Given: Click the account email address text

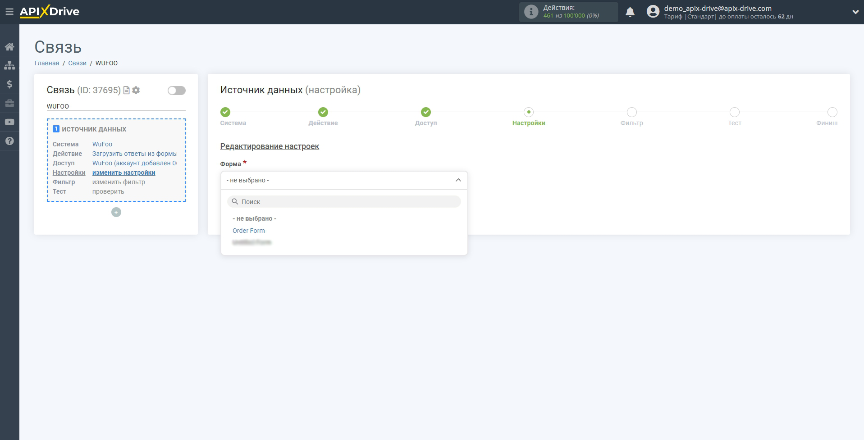Looking at the screenshot, I should click(718, 8).
